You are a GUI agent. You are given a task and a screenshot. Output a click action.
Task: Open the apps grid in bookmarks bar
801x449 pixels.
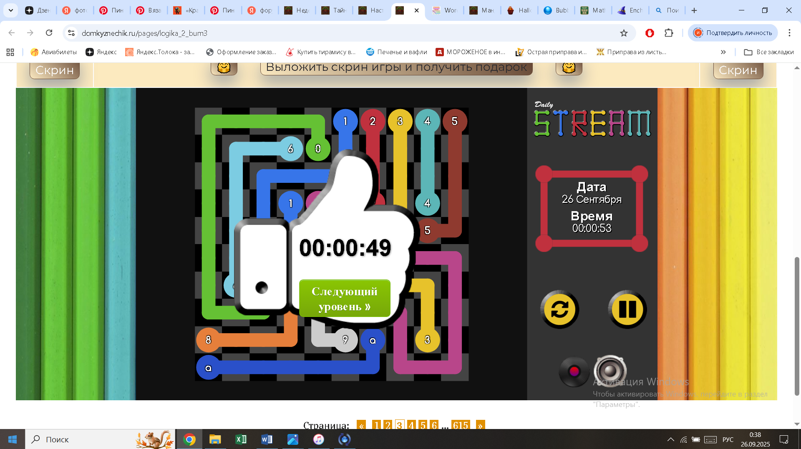10,52
